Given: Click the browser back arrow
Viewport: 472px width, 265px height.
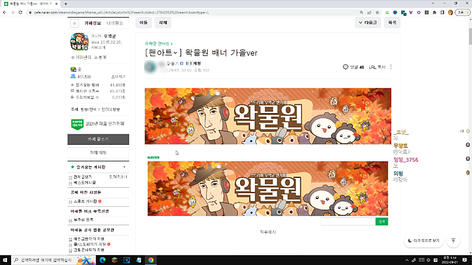Looking at the screenshot, I should pos(5,12).
